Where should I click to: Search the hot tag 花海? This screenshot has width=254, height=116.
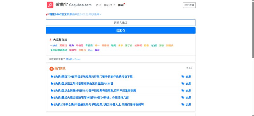pyautogui.click(x=71, y=46)
